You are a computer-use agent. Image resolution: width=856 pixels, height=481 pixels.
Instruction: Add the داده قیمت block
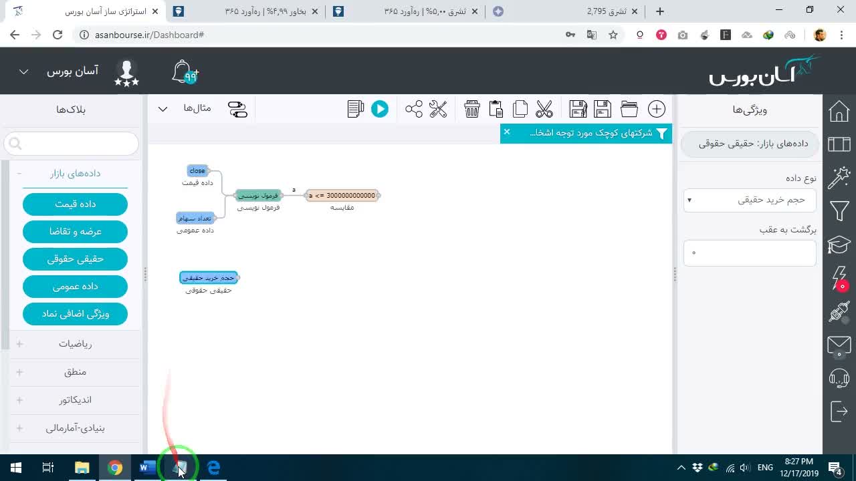point(75,204)
